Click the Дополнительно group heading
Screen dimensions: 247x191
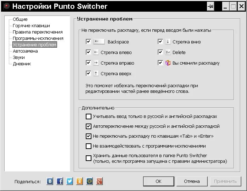click(x=98, y=108)
